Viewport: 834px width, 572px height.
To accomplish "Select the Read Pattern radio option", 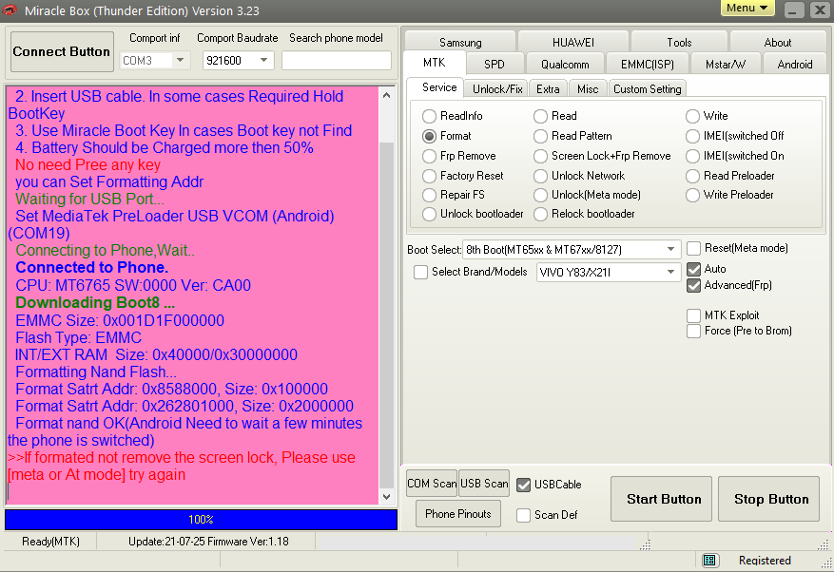I will 540,136.
